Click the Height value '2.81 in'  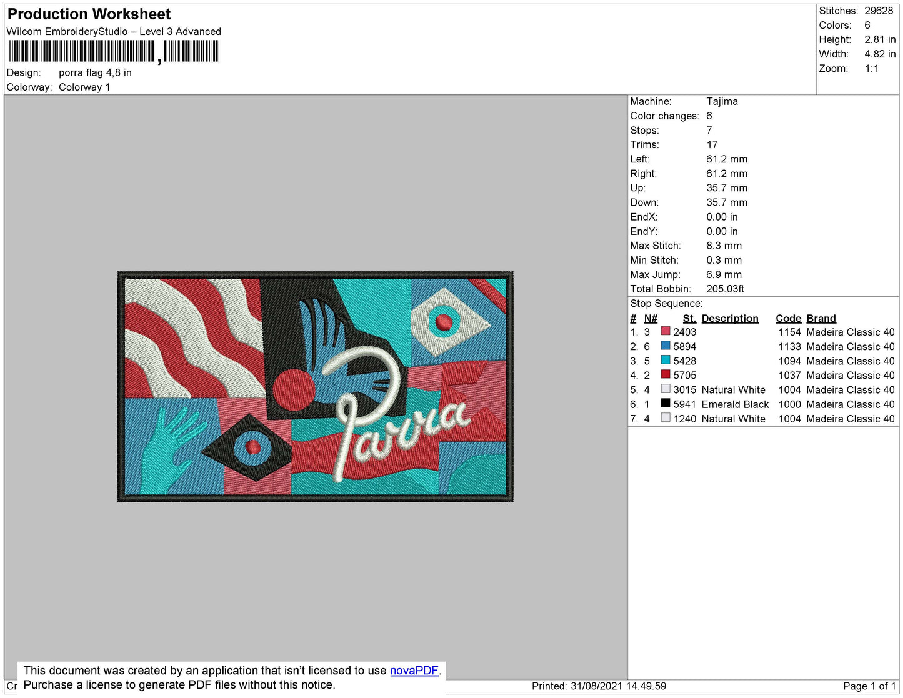coord(880,39)
